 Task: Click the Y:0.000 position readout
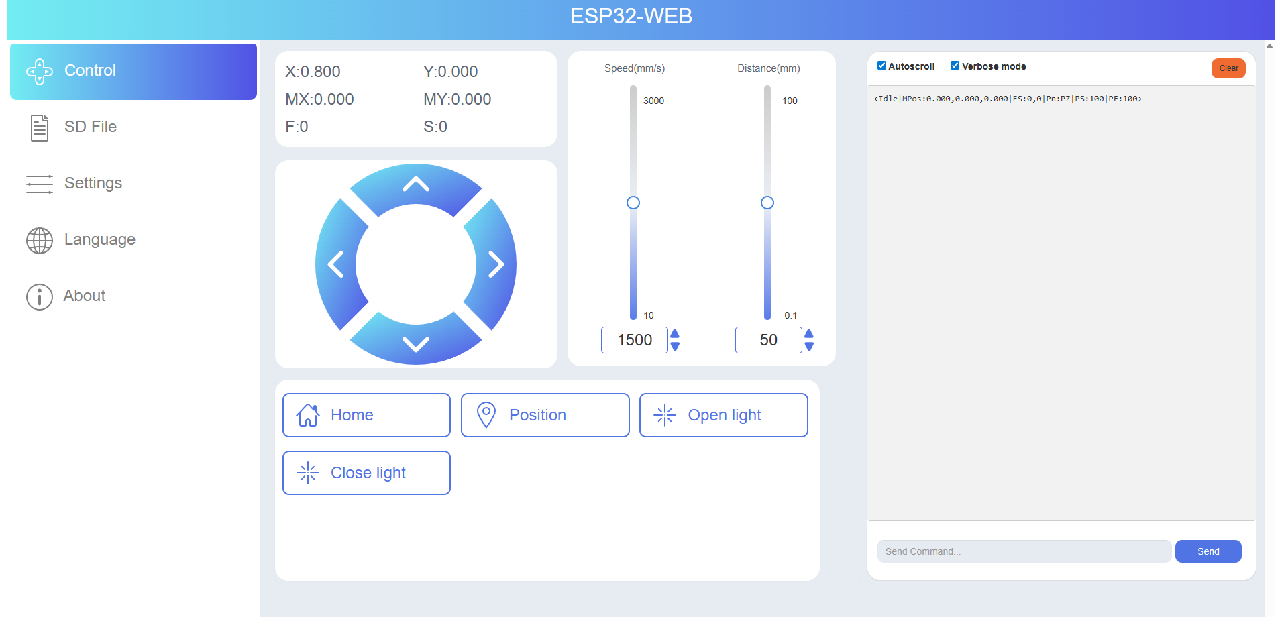451,72
